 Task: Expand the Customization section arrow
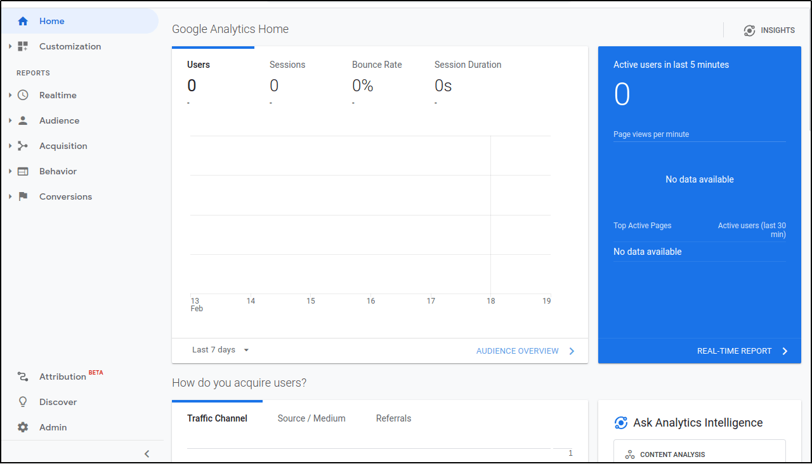click(x=10, y=46)
